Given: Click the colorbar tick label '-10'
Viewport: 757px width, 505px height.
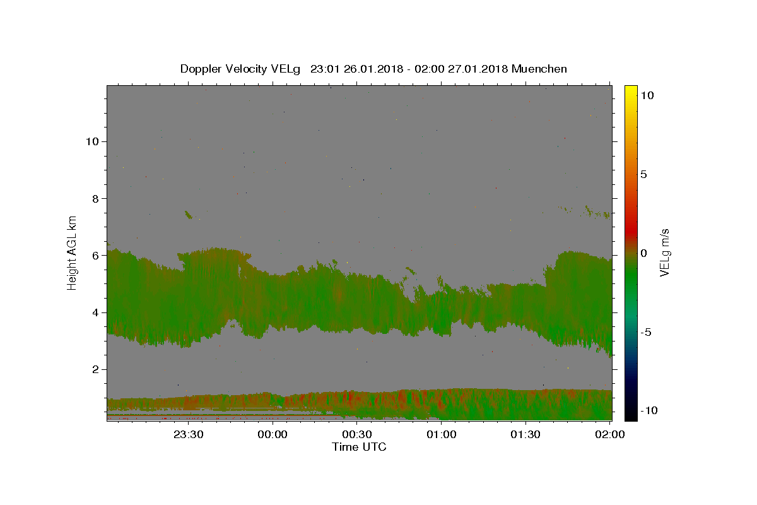Looking at the screenshot, I should tap(648, 410).
